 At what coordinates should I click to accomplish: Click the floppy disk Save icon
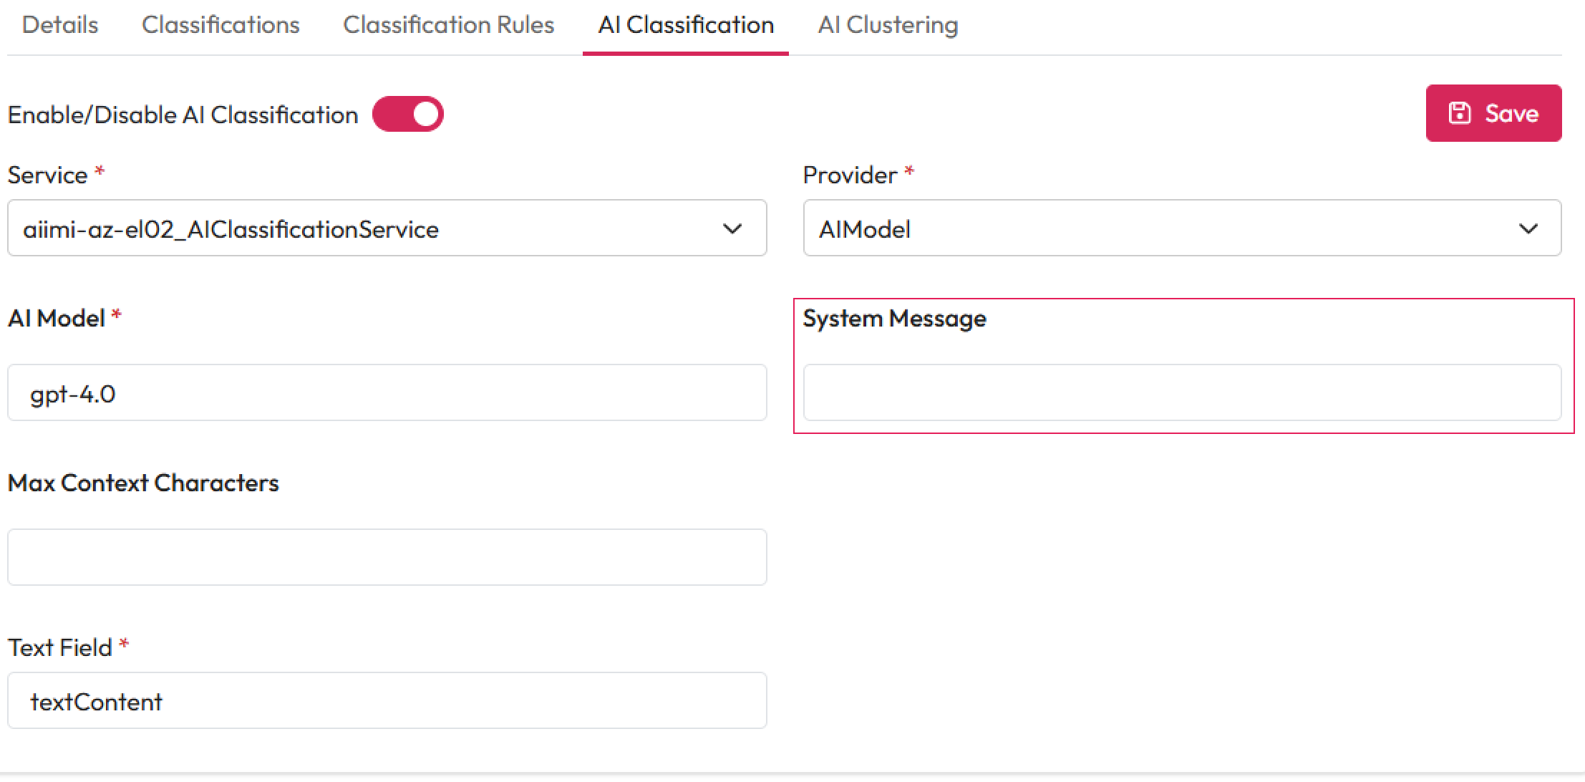click(1459, 113)
